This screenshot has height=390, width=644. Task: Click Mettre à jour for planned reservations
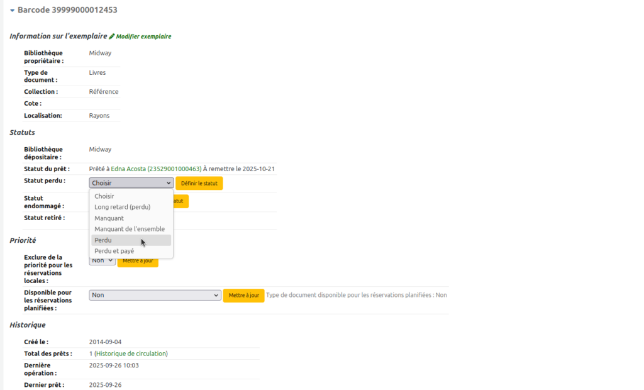(243, 296)
